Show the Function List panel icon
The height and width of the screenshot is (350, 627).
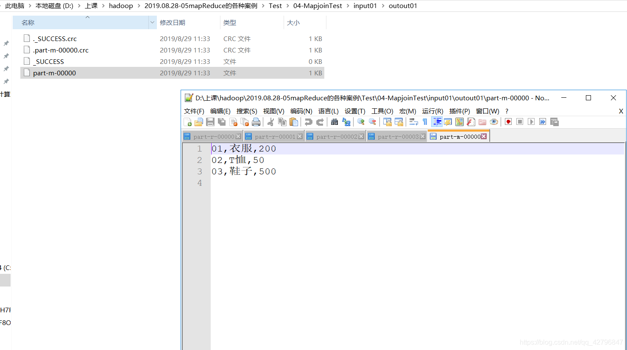(x=471, y=122)
